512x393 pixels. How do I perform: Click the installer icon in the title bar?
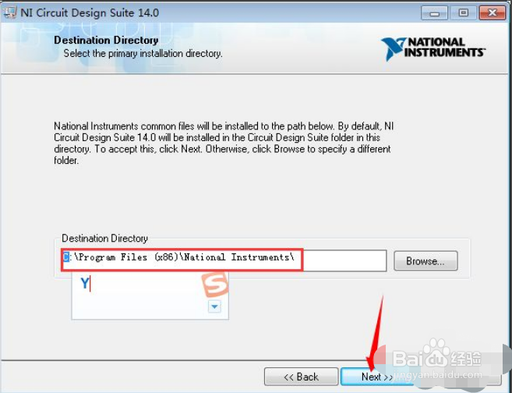[9, 12]
